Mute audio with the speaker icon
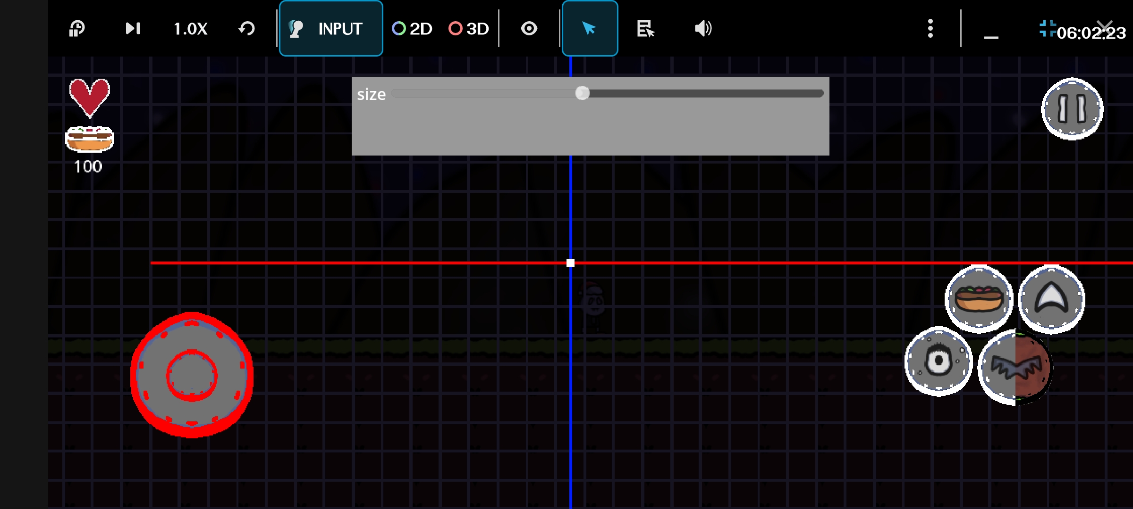This screenshot has height=509, width=1133. [x=702, y=29]
